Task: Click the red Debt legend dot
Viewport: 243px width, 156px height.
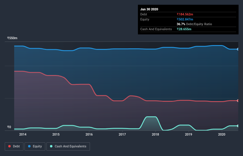Action: click(x=9, y=146)
